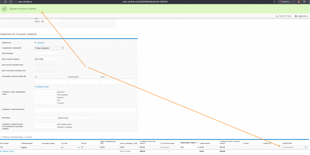Image resolution: width=310 pixels, height=155 pixels.
Task: Open the Содержание операции dropdown 'Товары переданы'
Action: [x=49, y=48]
